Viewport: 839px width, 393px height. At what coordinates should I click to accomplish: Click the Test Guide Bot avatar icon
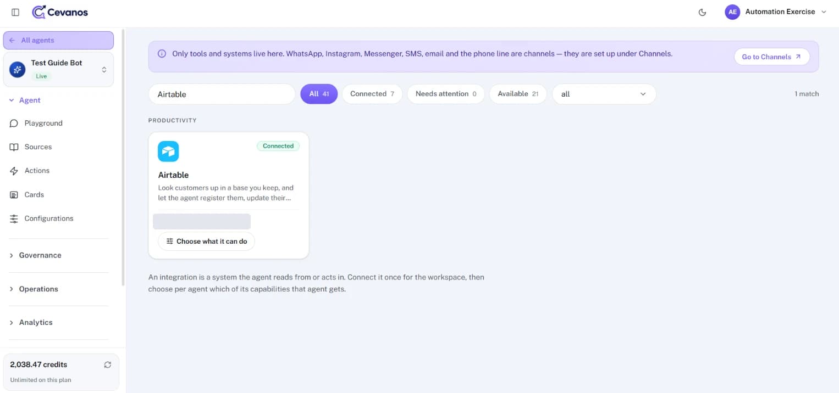[x=17, y=70]
